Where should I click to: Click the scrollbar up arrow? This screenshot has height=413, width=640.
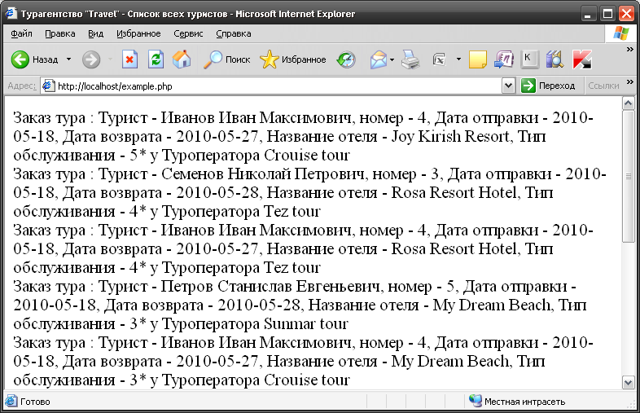coord(628,103)
